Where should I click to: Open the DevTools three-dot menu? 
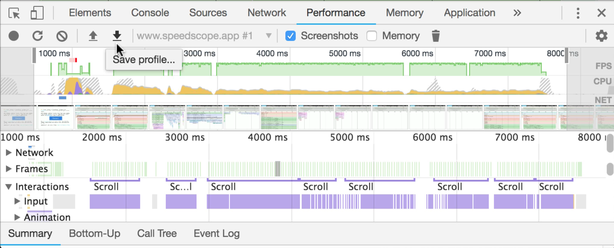click(578, 13)
